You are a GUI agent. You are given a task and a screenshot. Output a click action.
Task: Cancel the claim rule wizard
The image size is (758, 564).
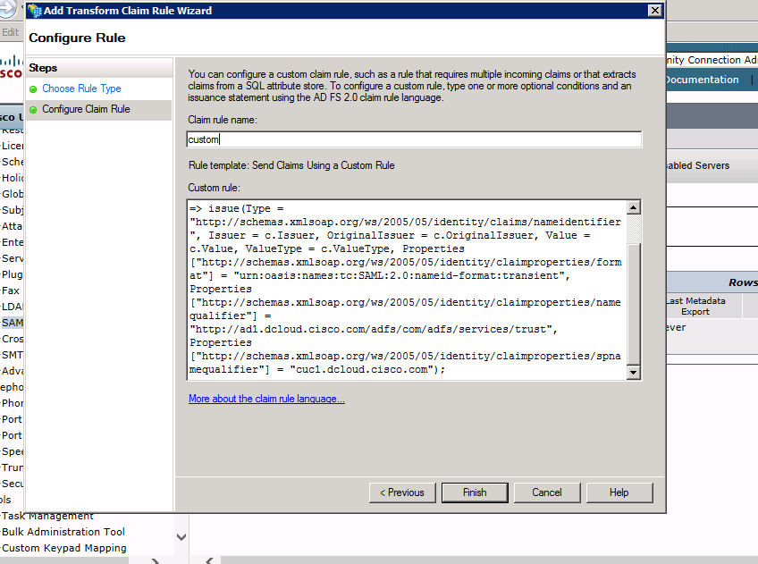pos(547,492)
